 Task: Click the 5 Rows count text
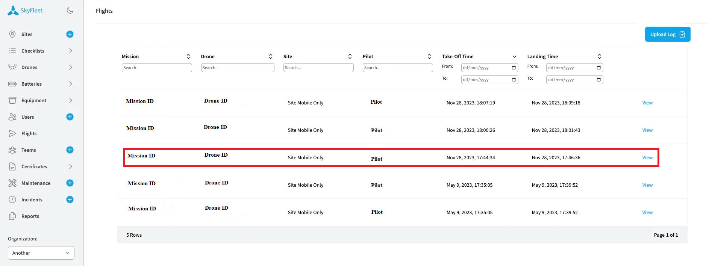[134, 235]
